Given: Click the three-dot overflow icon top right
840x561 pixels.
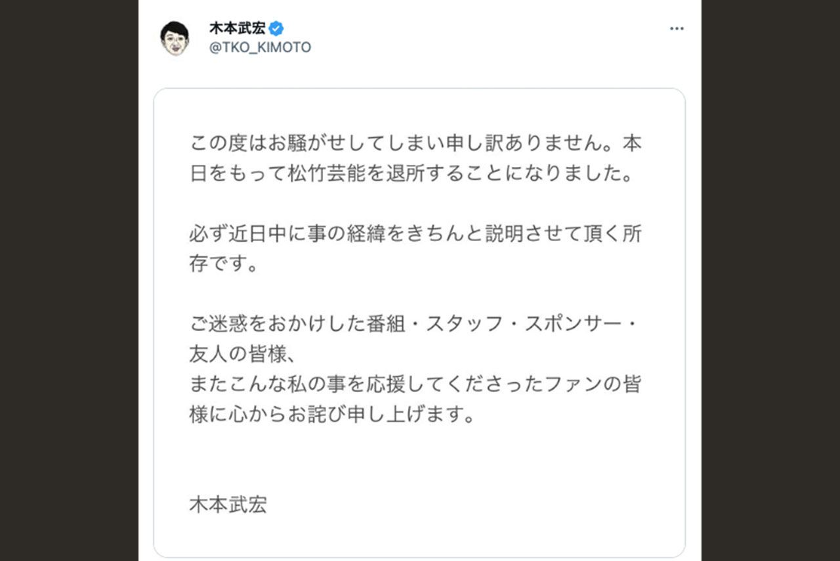Looking at the screenshot, I should point(677,28).
